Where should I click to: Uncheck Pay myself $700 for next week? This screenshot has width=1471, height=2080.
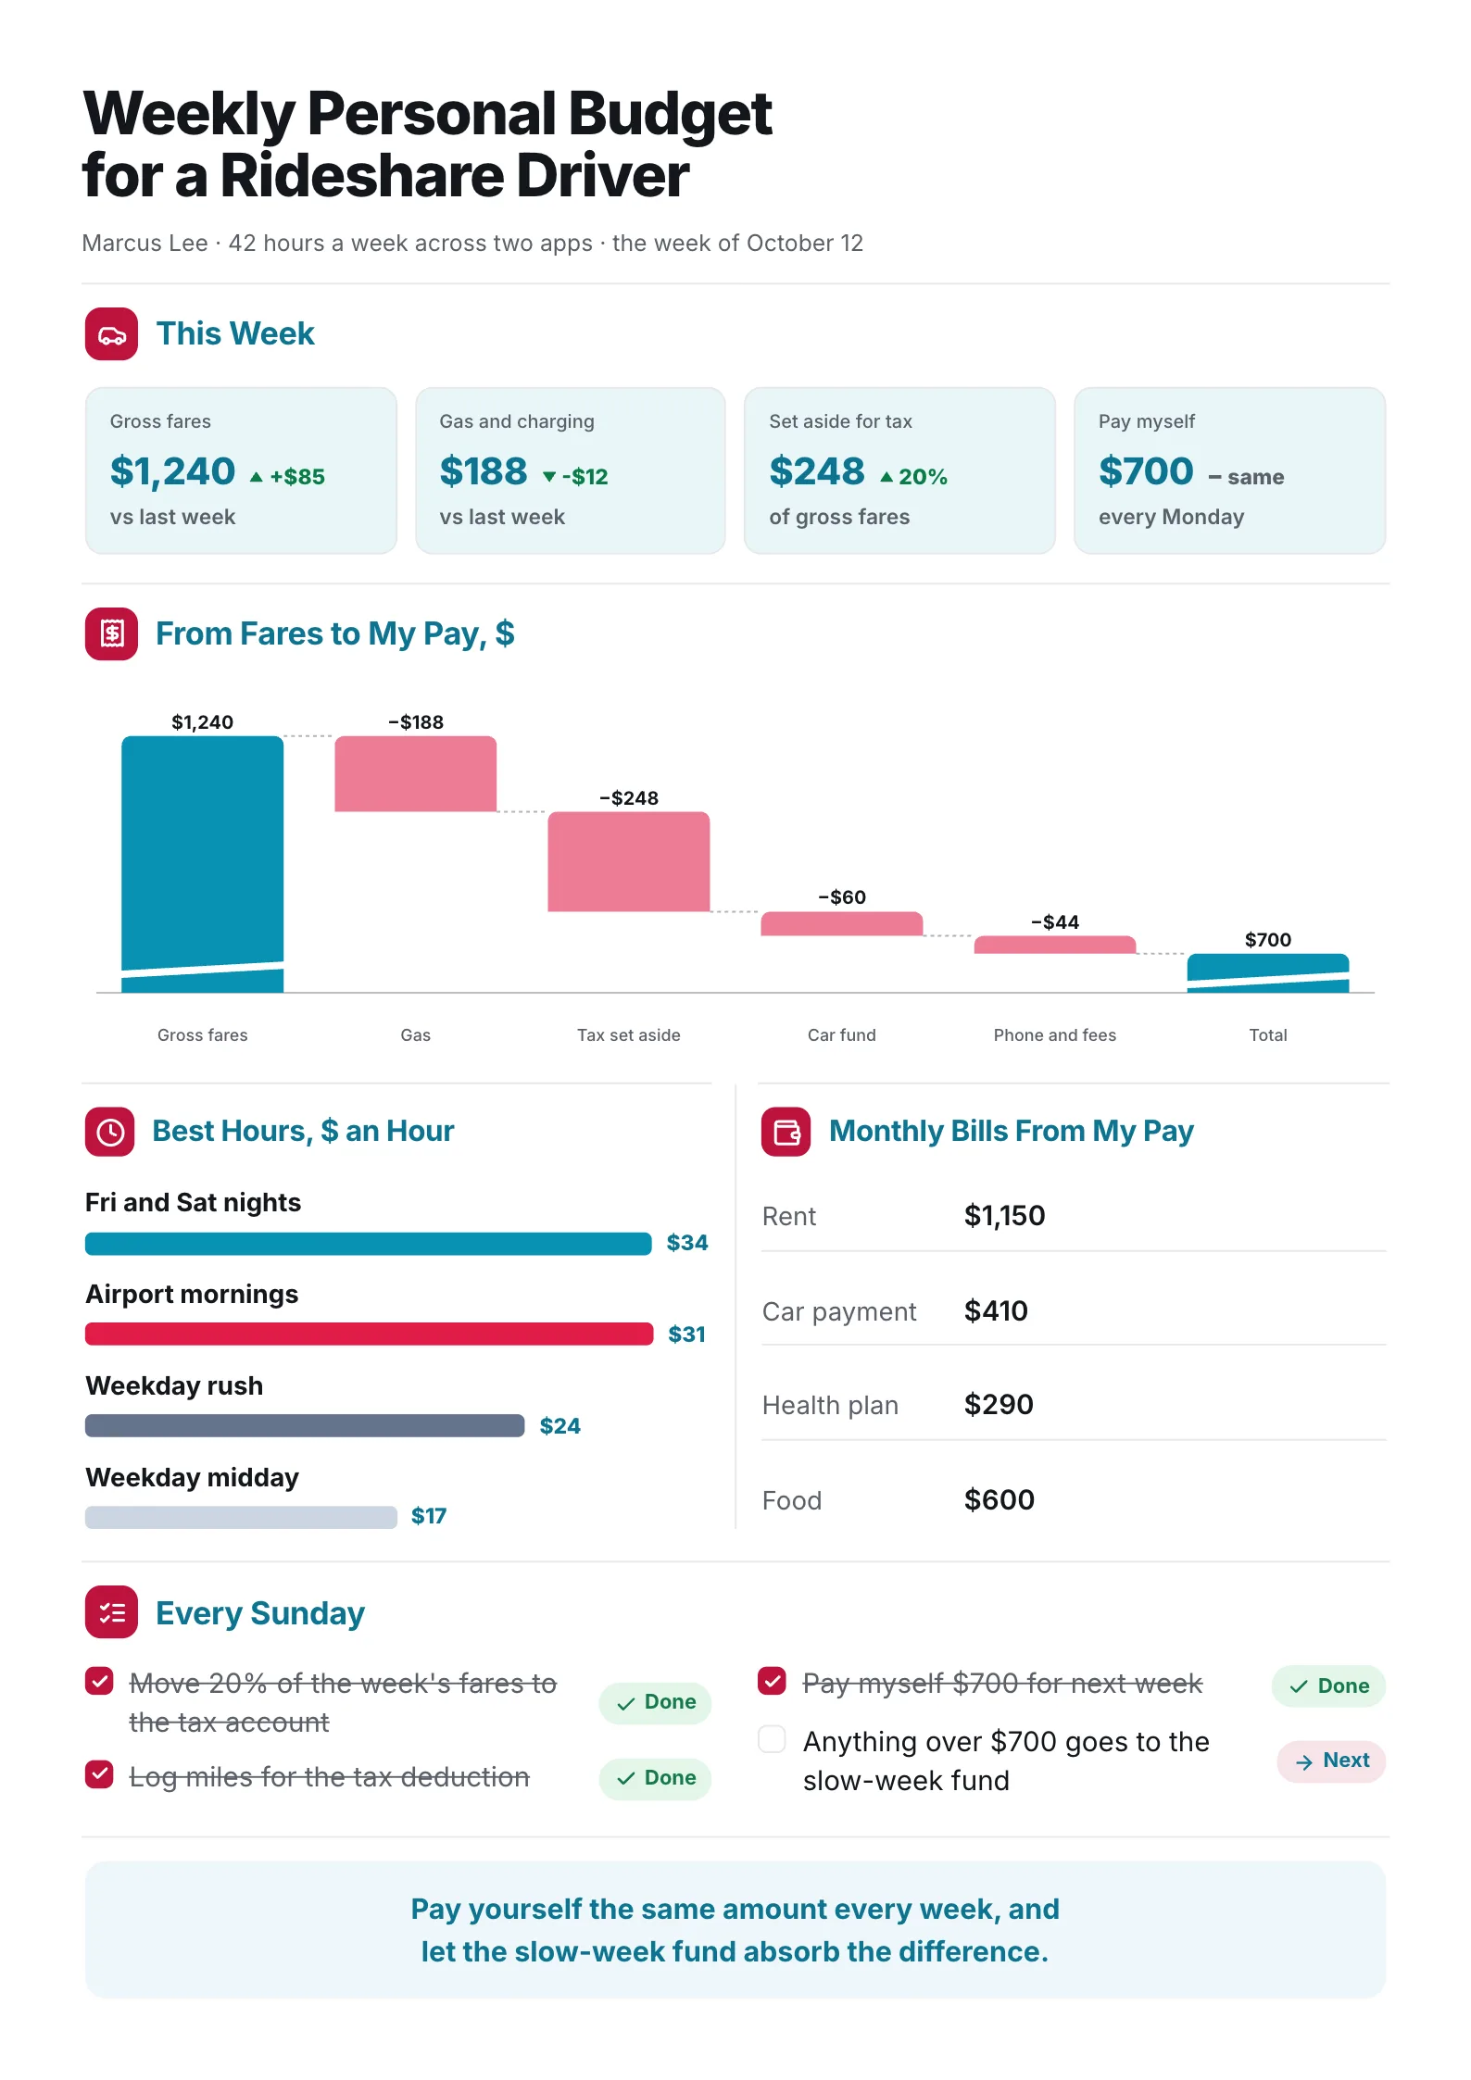click(x=772, y=1680)
